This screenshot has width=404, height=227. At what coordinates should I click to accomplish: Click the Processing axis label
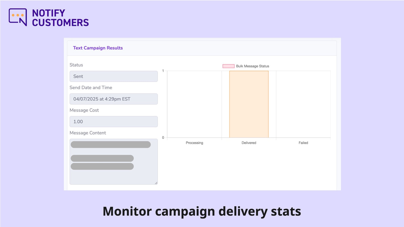pos(194,143)
